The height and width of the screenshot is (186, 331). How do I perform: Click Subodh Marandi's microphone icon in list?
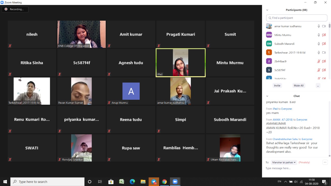(319, 44)
